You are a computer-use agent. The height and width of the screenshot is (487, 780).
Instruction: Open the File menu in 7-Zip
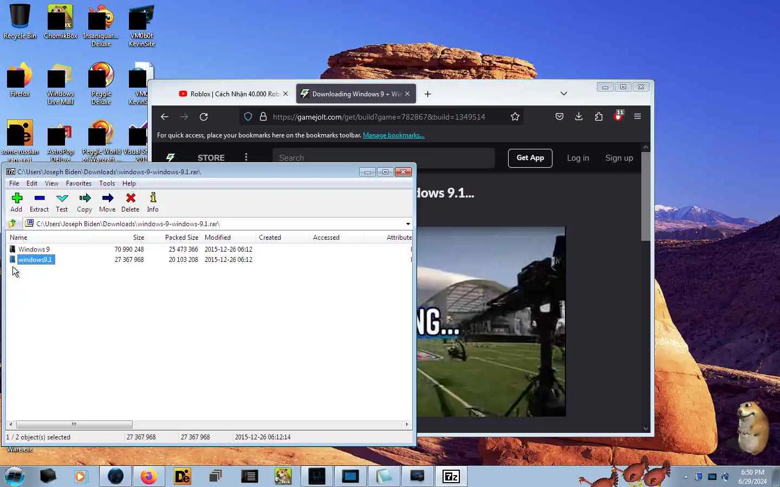point(14,183)
